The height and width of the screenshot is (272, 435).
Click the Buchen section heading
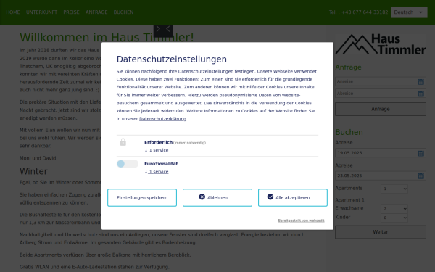tap(349, 132)
